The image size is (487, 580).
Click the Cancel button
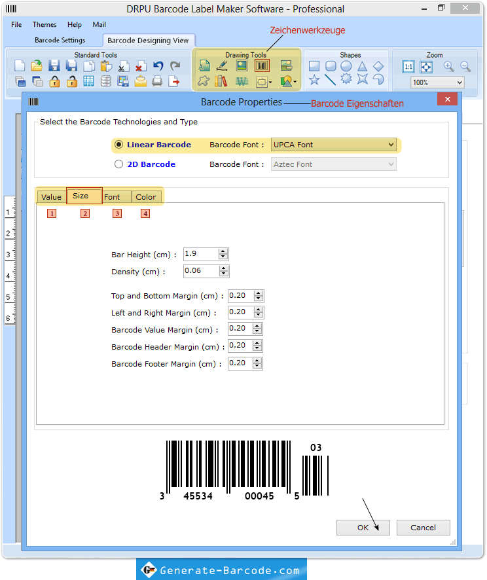(423, 528)
